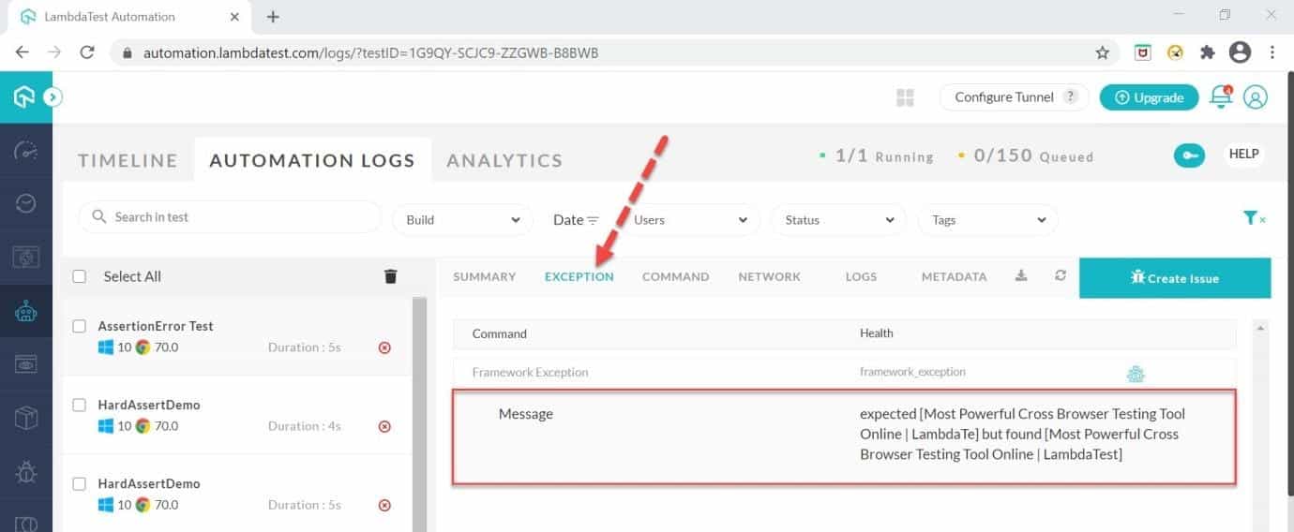
Task: Switch to the AUTOMATION LOGS tab
Action: point(312,160)
